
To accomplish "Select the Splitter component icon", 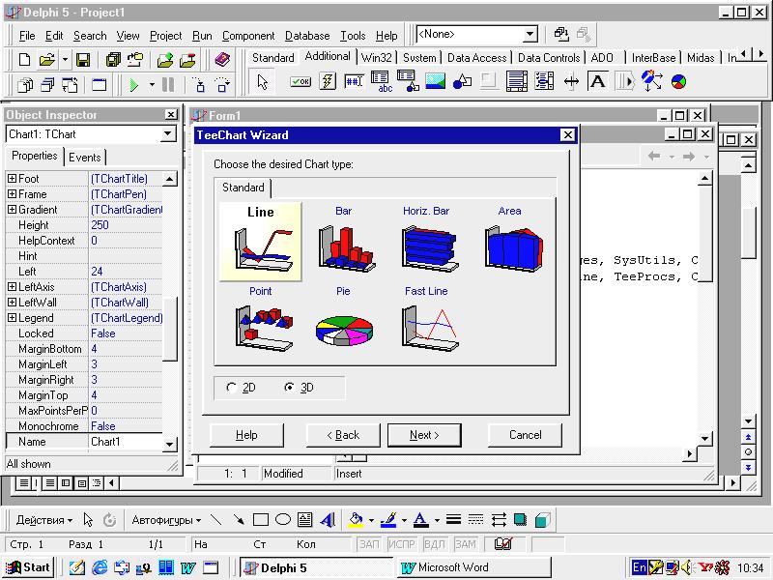I will click(x=571, y=81).
